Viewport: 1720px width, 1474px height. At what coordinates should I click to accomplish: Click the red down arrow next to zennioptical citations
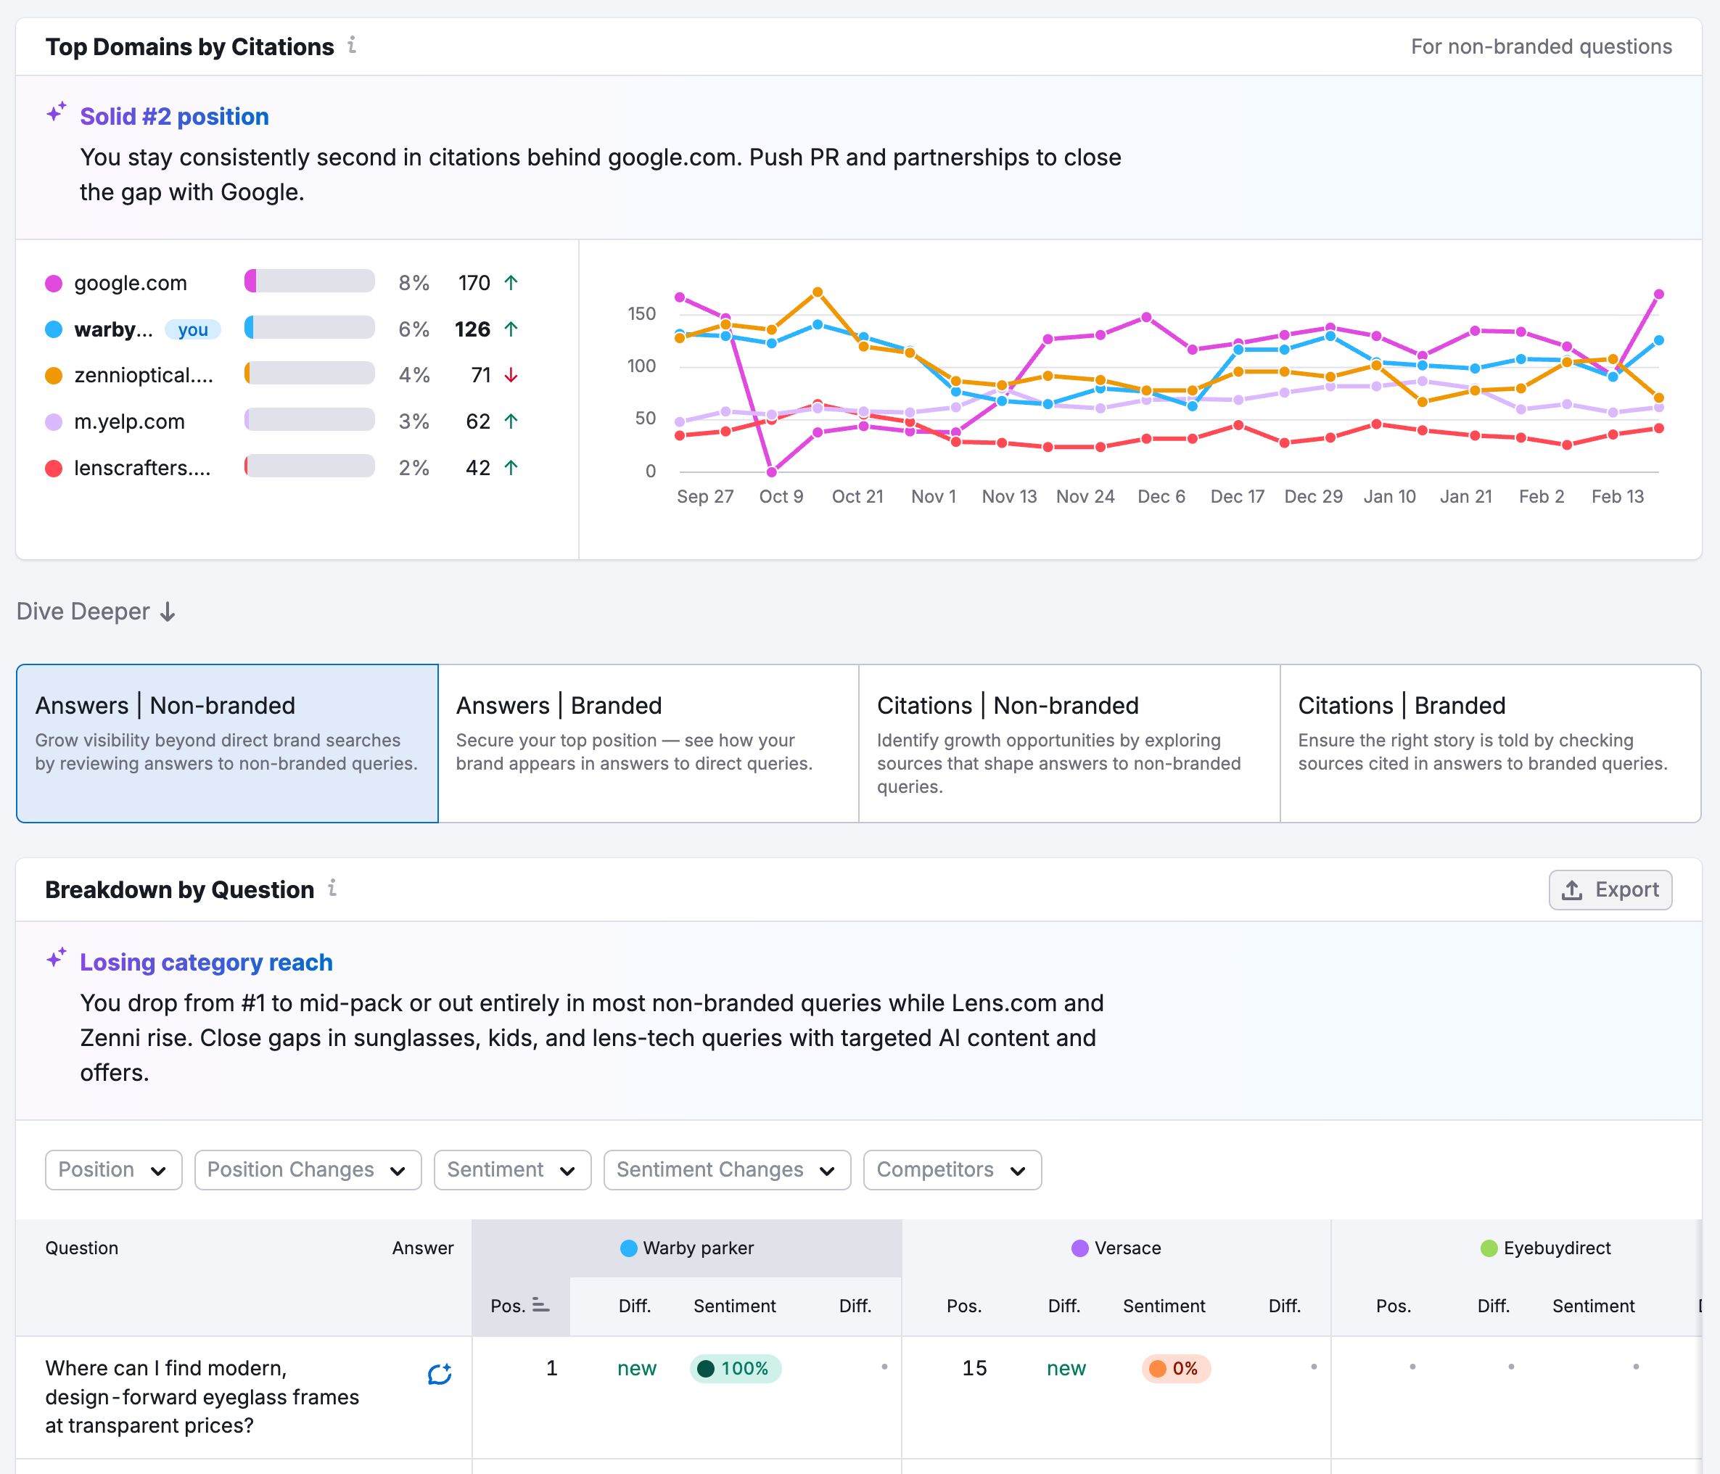pyautogui.click(x=511, y=374)
